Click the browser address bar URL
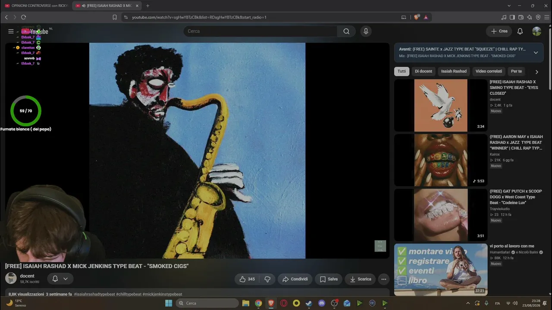Screen dimensions: 552x310 tap(199, 17)
